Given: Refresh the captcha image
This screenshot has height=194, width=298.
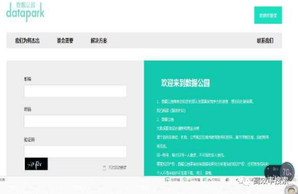Looking at the screenshot, I should pyautogui.click(x=36, y=164).
